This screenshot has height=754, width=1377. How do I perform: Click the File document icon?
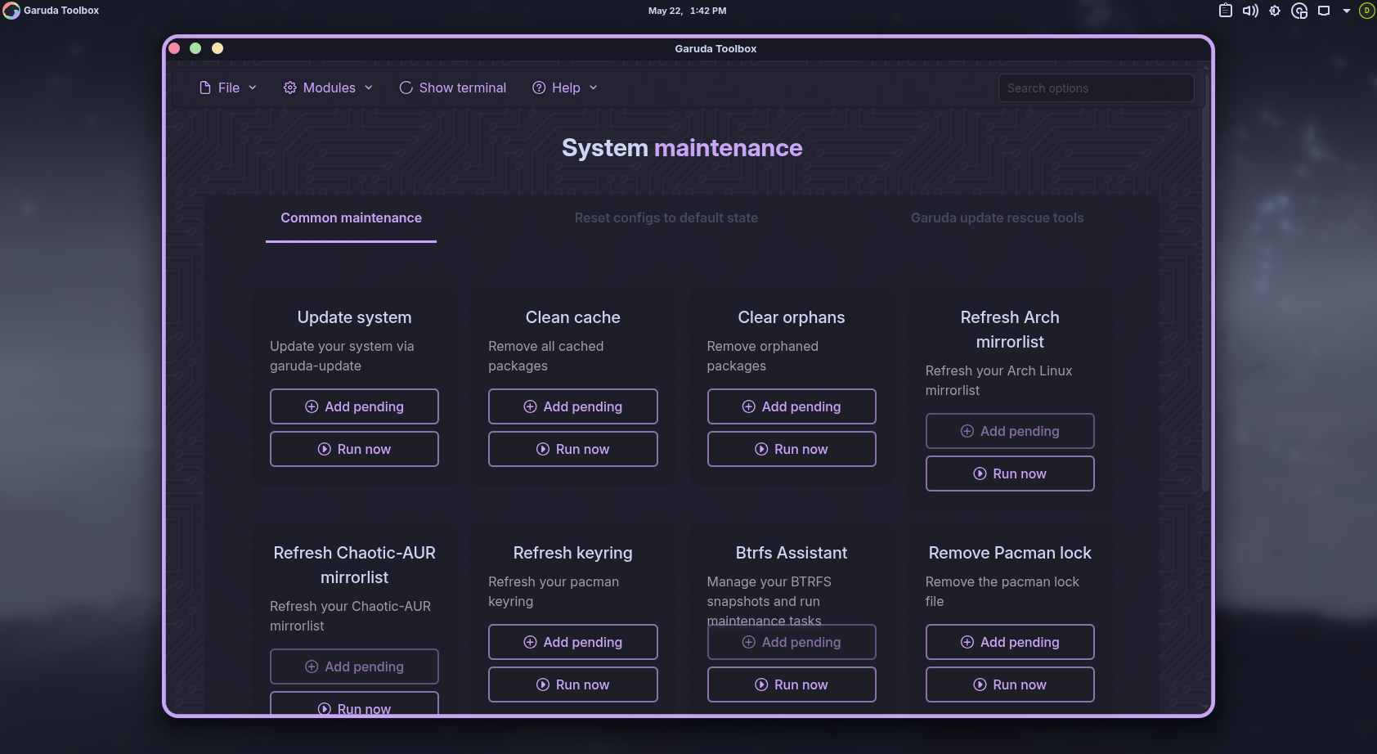tap(205, 88)
